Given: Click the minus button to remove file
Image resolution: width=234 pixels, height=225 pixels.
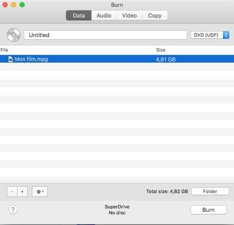Looking at the screenshot, I should coord(12,191).
